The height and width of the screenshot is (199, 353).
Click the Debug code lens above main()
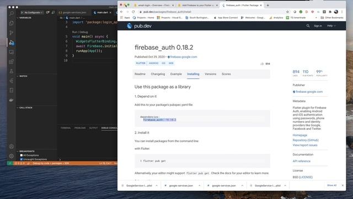pos(84,32)
